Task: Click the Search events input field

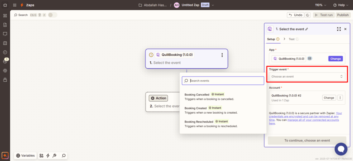Action: click(226, 81)
